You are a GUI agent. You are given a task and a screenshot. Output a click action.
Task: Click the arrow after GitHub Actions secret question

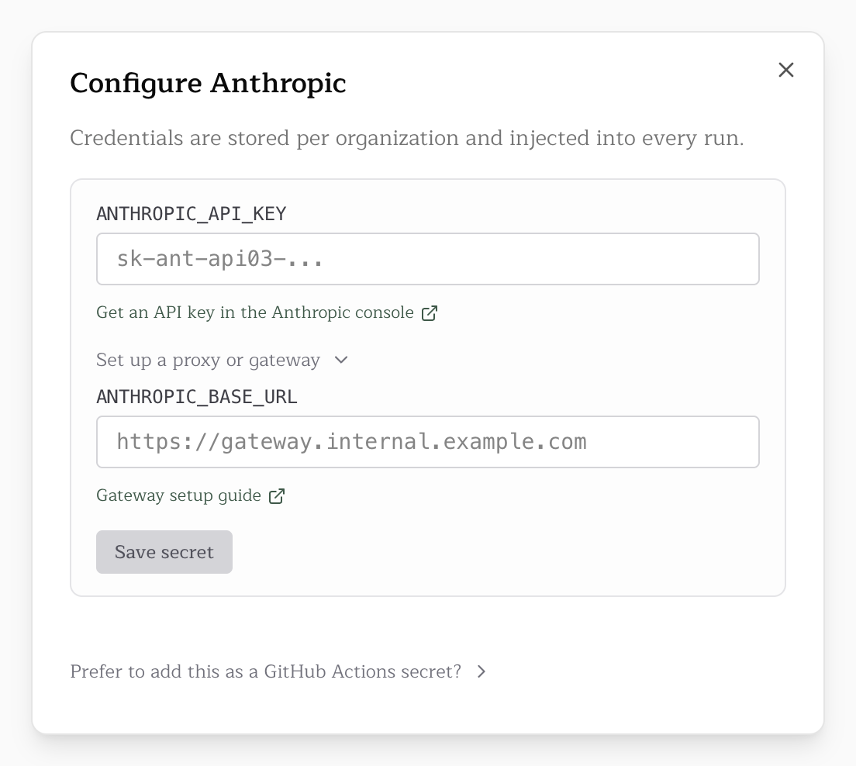pos(481,671)
